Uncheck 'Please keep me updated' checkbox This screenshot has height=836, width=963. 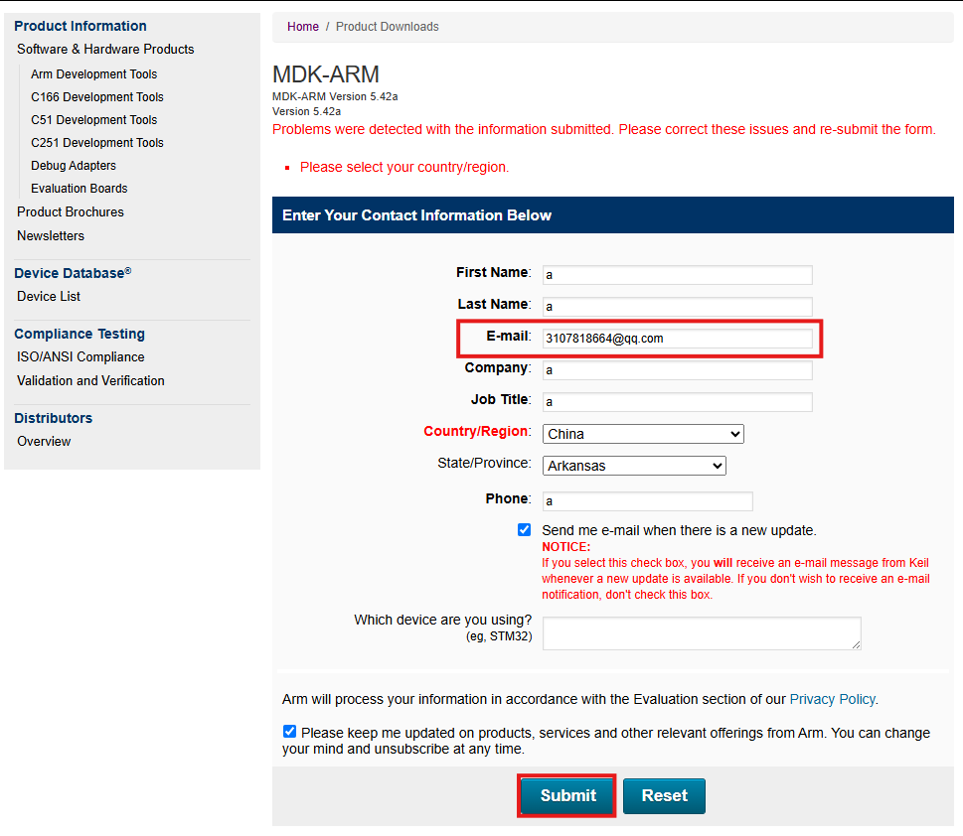(x=289, y=732)
